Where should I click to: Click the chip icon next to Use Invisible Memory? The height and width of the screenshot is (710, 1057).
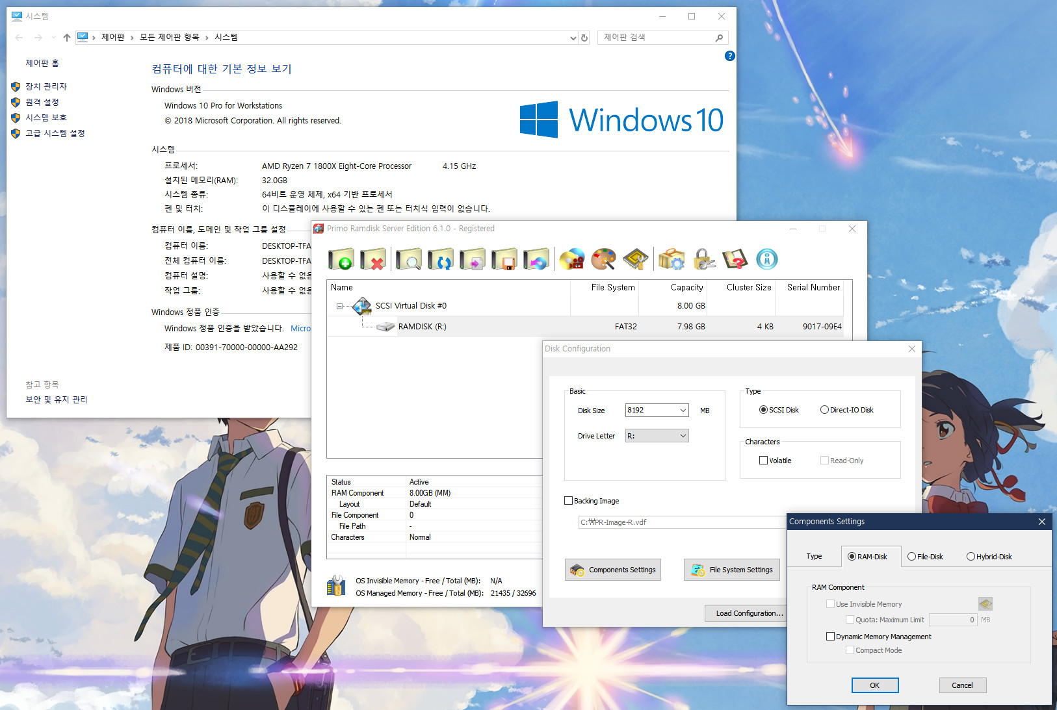985,604
